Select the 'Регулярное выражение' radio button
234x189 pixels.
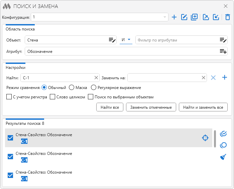[94, 88]
